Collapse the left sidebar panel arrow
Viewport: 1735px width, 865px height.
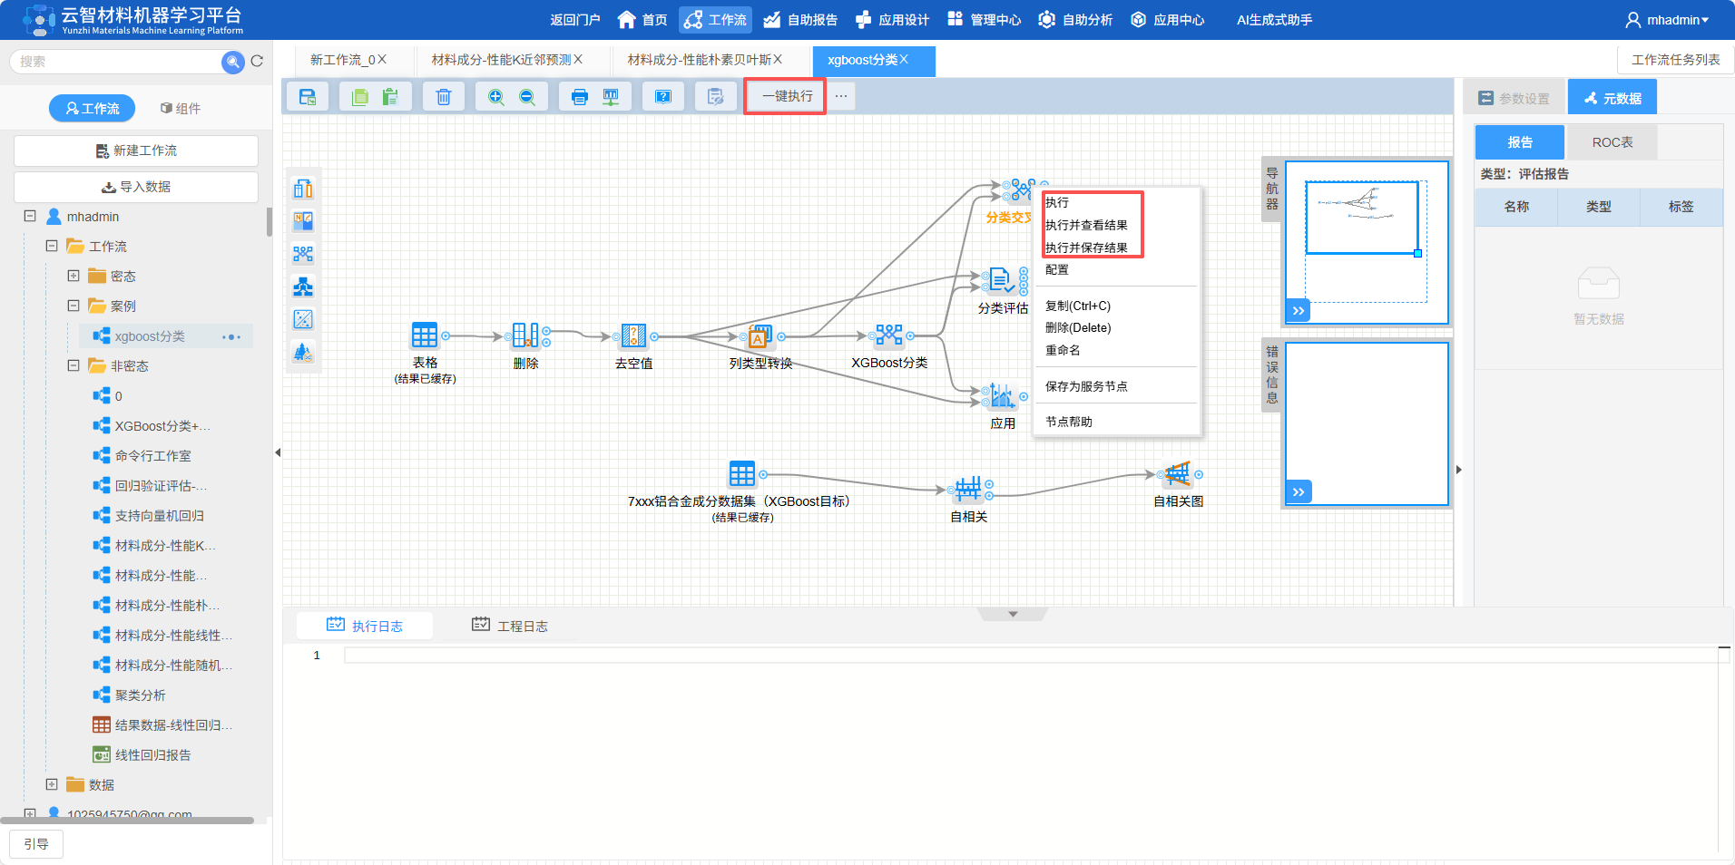278,452
